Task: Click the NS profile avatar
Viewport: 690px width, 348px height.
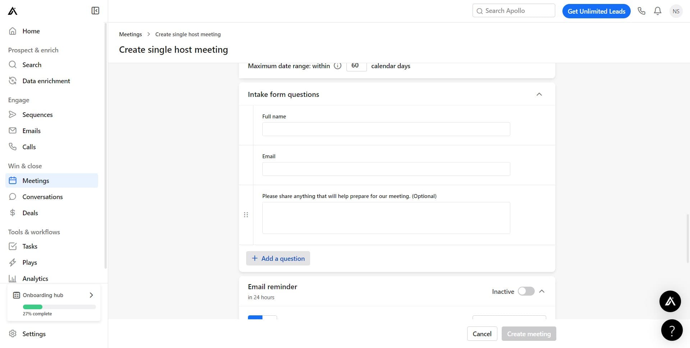Action: [676, 11]
